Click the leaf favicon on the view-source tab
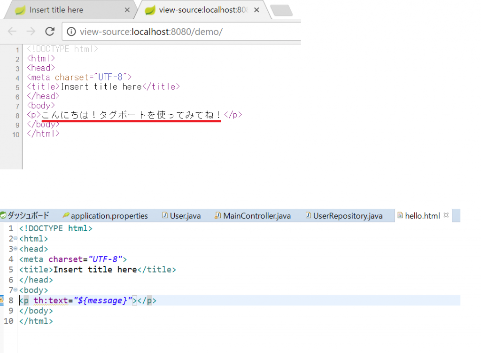481x353 pixels. click(x=150, y=10)
